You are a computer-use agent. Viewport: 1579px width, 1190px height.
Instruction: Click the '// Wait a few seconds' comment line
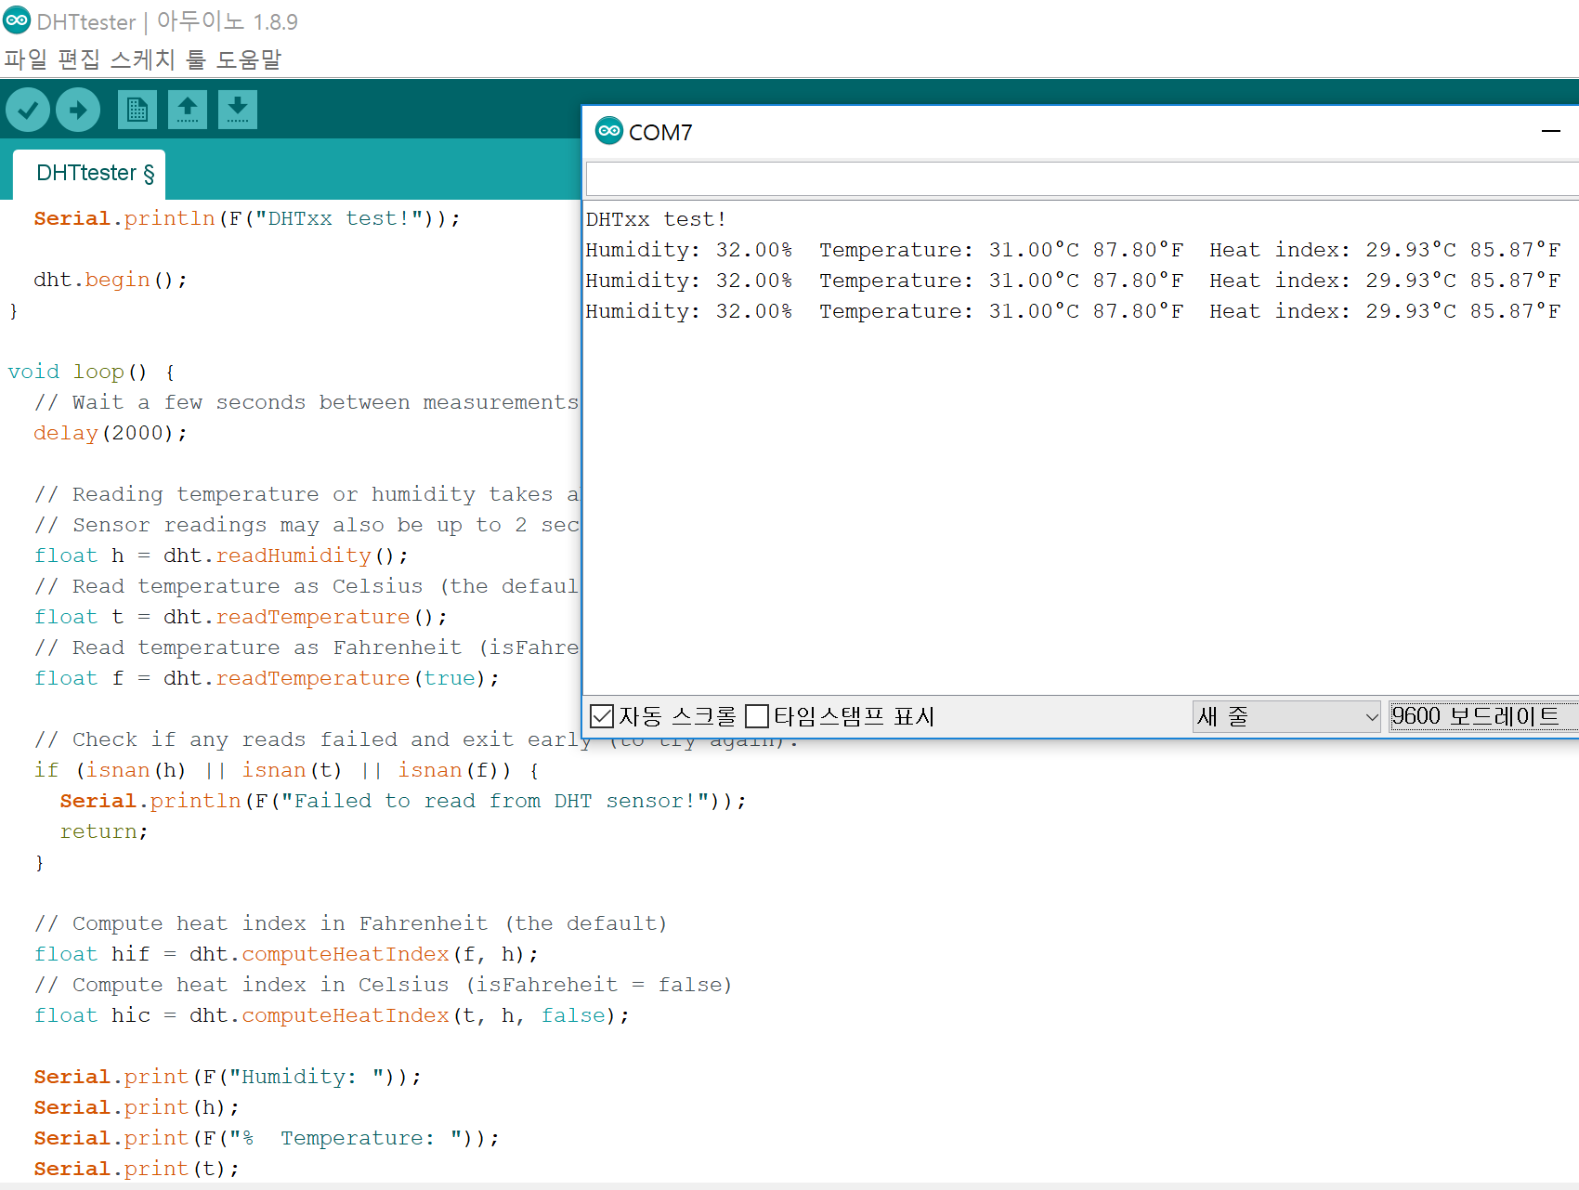point(307,402)
